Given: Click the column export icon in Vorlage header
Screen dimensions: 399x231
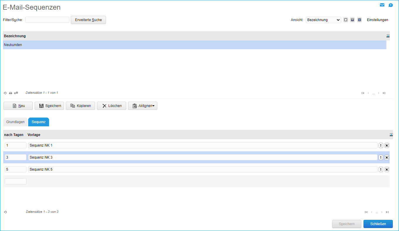Looking at the screenshot, I should click(x=391, y=135).
